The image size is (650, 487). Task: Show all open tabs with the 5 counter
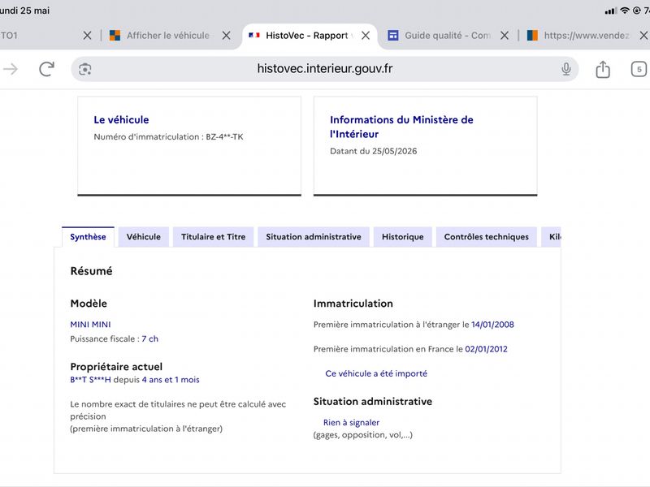[639, 69]
